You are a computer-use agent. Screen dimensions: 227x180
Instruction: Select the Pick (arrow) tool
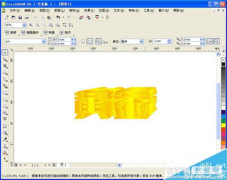[5, 52]
